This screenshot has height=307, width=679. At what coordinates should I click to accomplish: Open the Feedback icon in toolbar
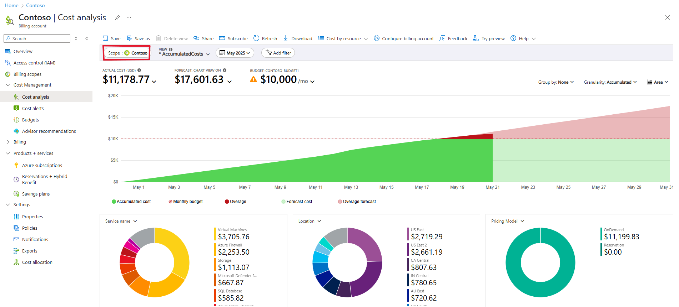point(442,38)
